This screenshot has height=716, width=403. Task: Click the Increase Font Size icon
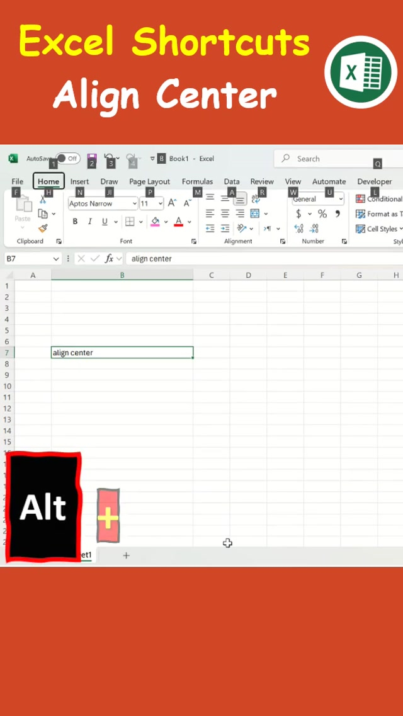click(172, 203)
